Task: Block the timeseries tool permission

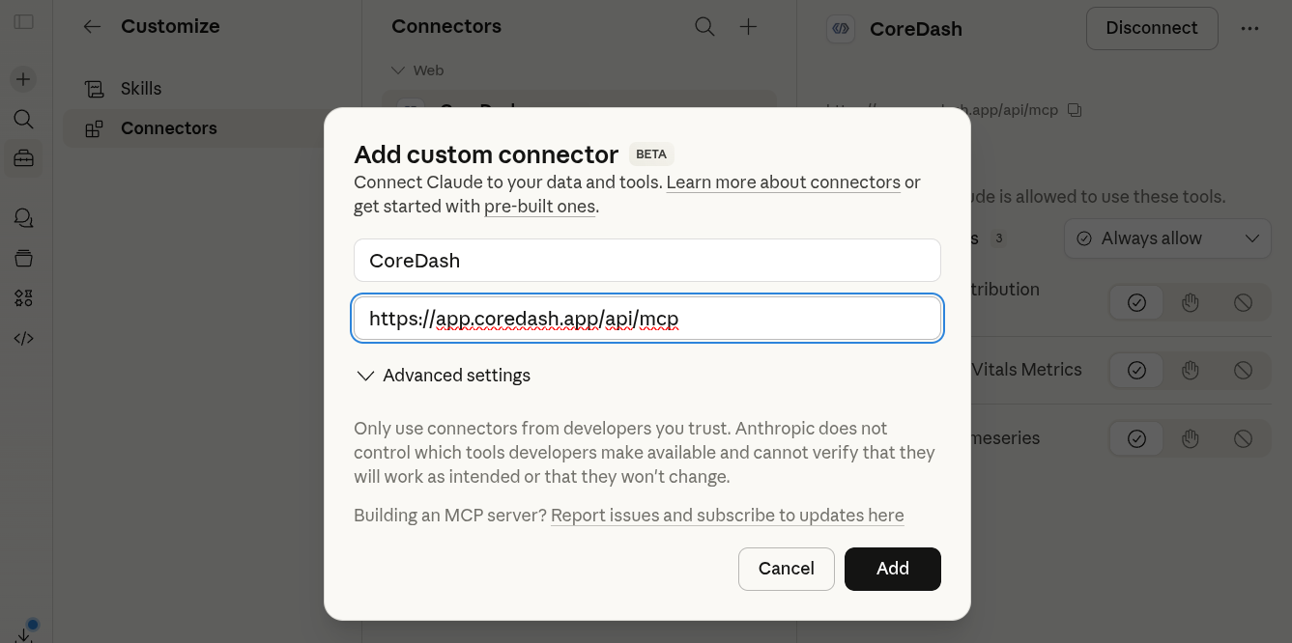Action: click(x=1243, y=439)
